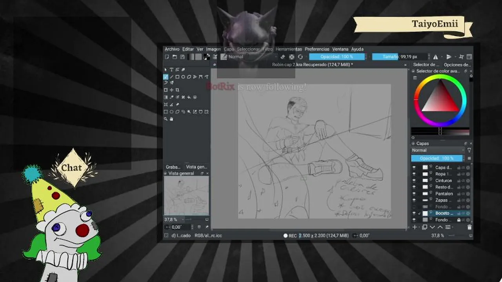Select the Bezier curve tool
The height and width of the screenshot is (282, 502).
tap(201, 77)
